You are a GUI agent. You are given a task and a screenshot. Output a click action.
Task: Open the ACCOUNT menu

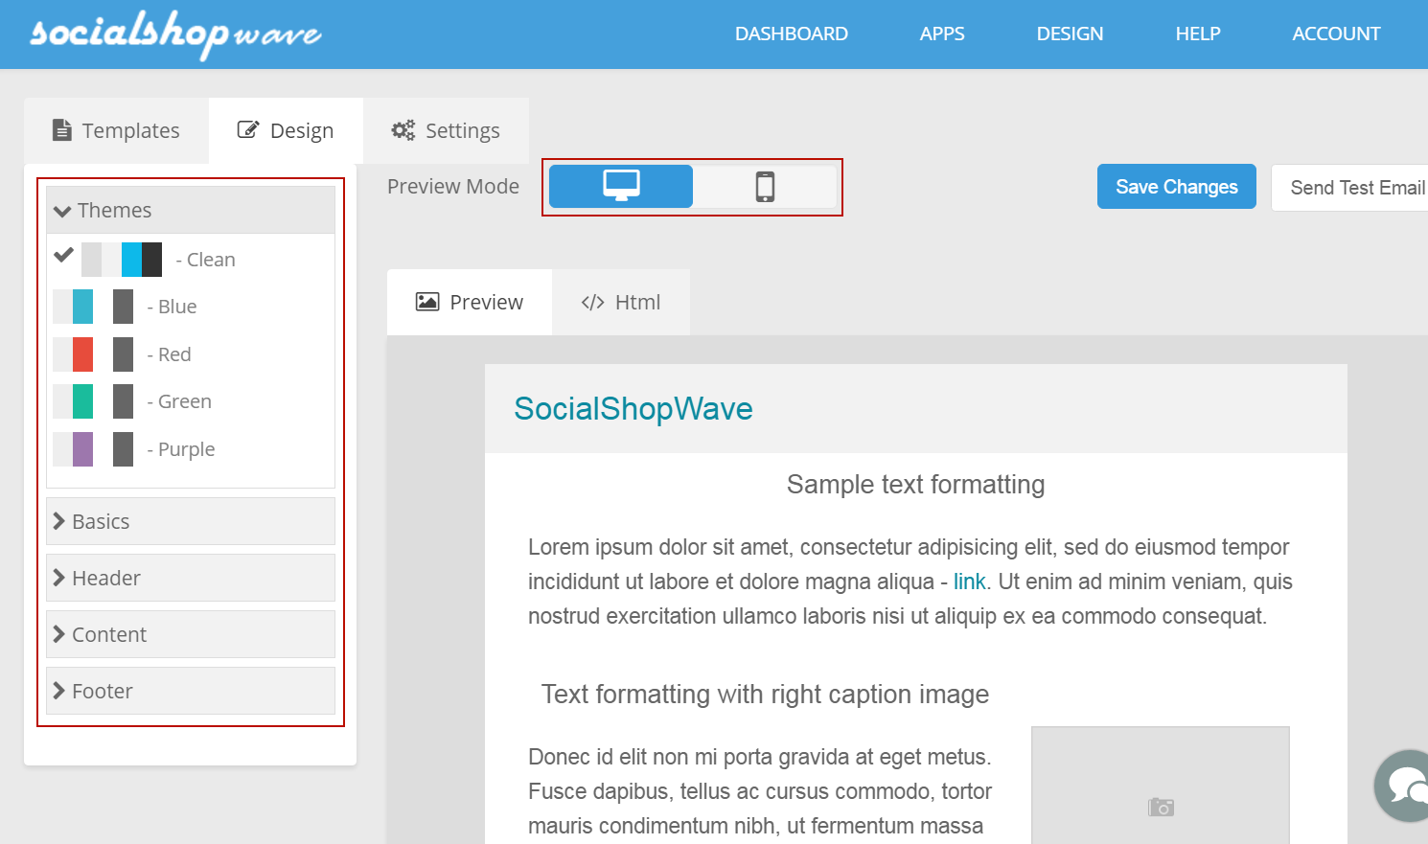point(1336,34)
